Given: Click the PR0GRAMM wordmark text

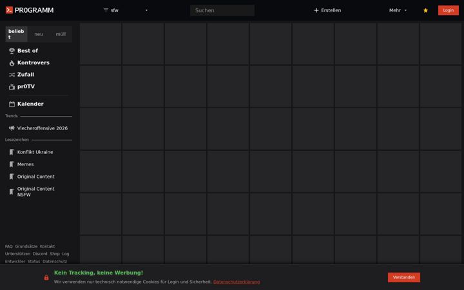Looking at the screenshot, I should [34, 10].
